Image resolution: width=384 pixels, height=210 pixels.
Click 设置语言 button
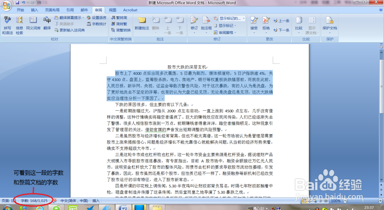coord(96,18)
